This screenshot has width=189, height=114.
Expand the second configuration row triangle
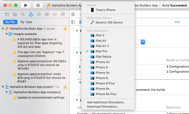[80, 72]
